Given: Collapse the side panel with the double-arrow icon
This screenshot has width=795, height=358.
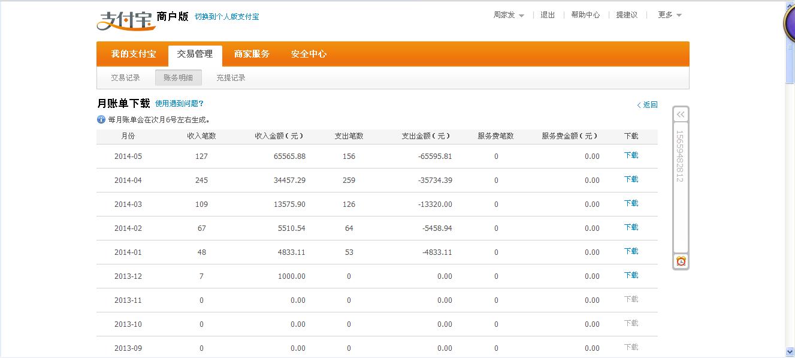Looking at the screenshot, I should click(681, 115).
